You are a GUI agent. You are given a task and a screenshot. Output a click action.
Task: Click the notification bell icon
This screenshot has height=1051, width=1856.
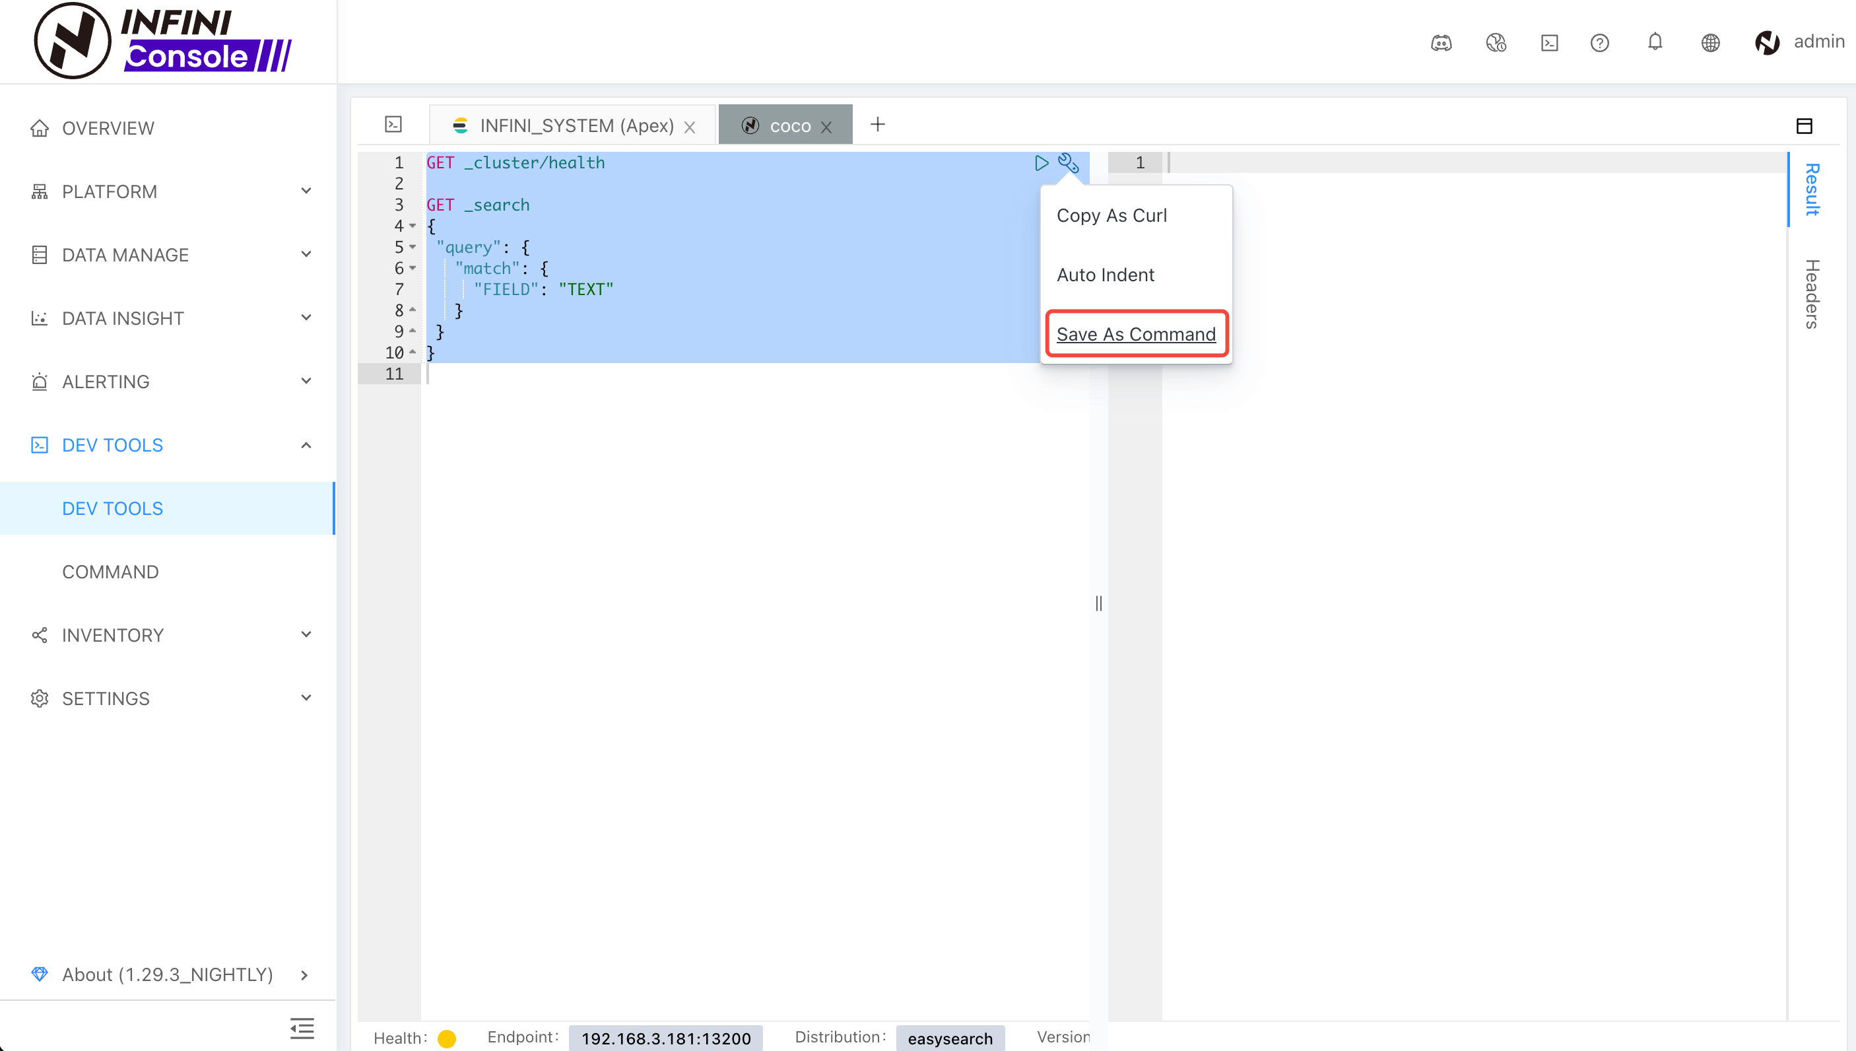pyautogui.click(x=1655, y=42)
